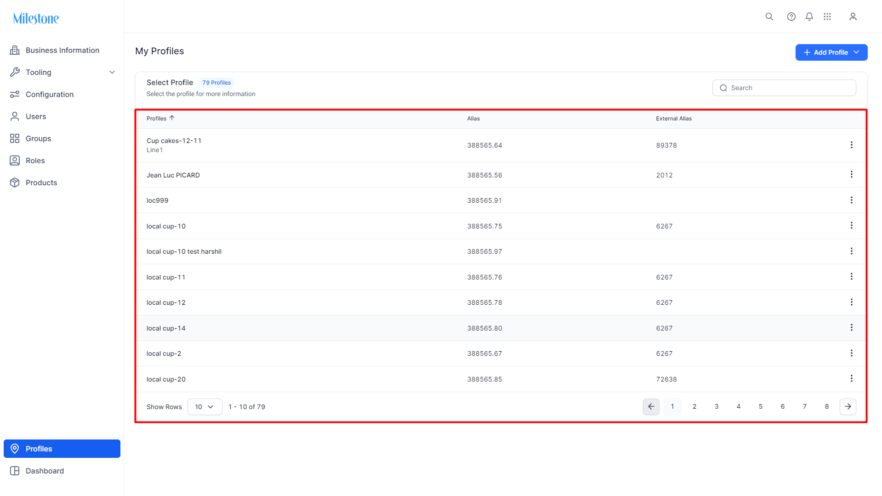This screenshot has height=496, width=882.
Task: Open the apps grid launcher
Action: coord(827,17)
